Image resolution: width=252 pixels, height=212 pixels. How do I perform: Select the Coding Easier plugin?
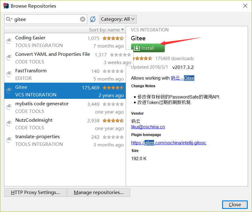65,41
